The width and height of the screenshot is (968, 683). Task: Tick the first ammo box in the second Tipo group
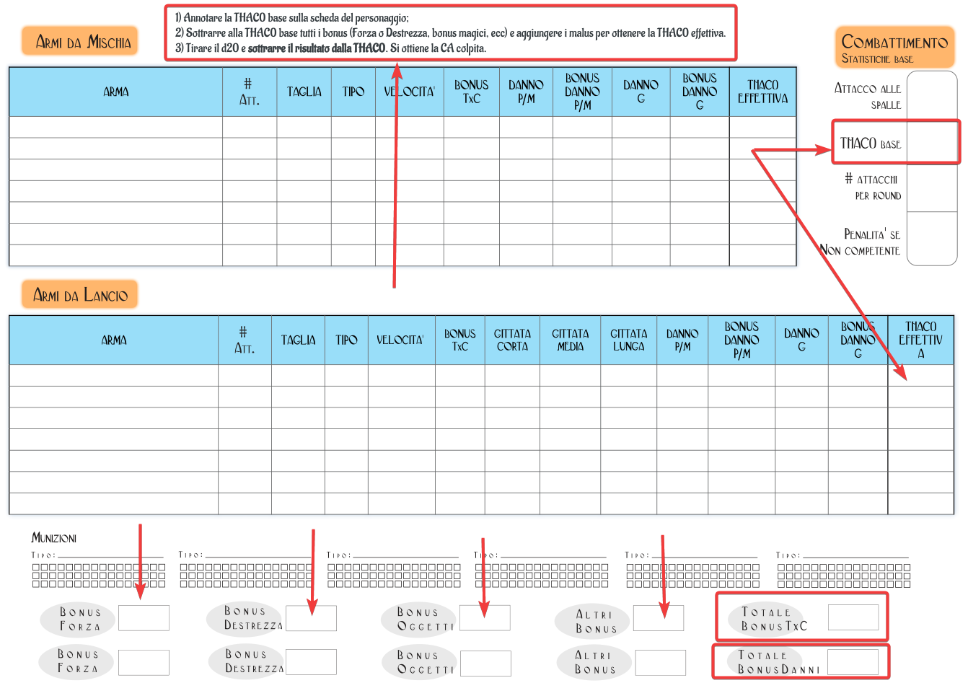coord(183,568)
